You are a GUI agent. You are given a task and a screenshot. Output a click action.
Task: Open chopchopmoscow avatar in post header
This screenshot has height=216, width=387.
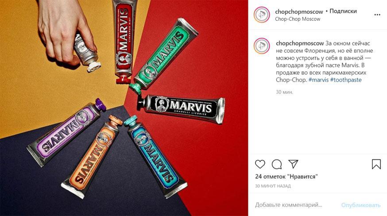[262, 15]
